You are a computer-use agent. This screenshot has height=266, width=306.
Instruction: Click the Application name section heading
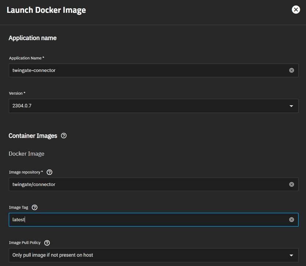coord(32,38)
